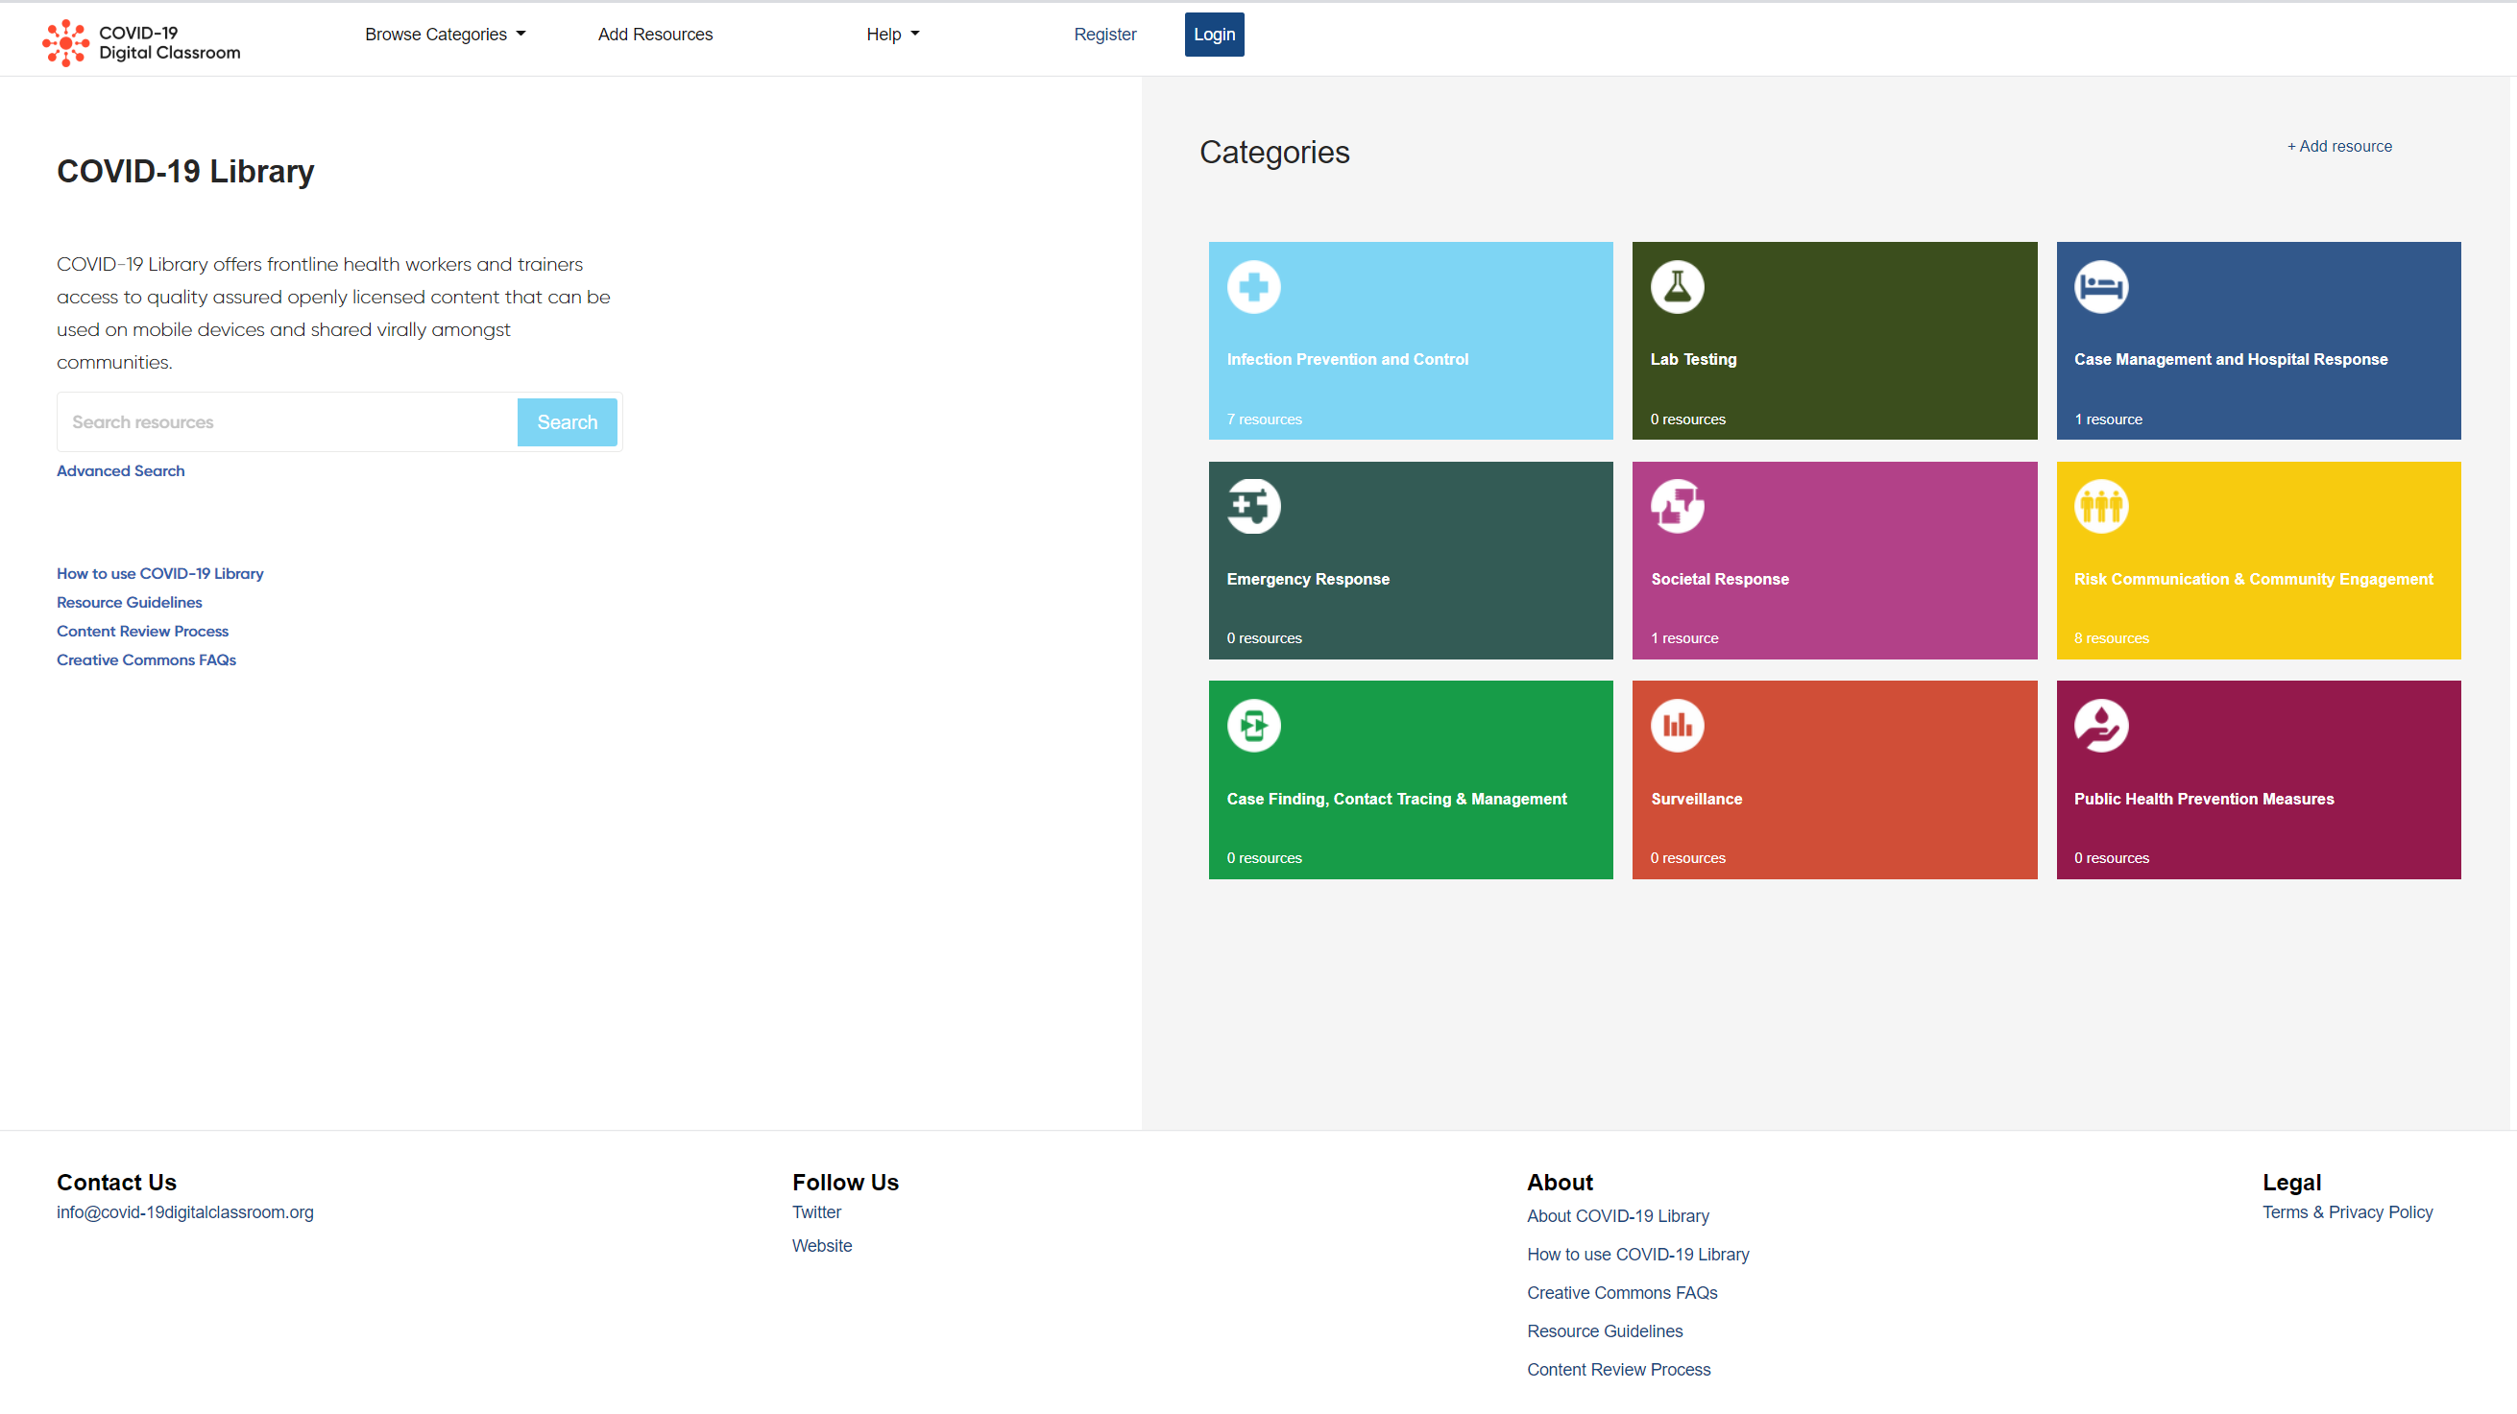2517x1414 pixels.
Task: Click the COVID-19 Library page heading
Action: (185, 172)
